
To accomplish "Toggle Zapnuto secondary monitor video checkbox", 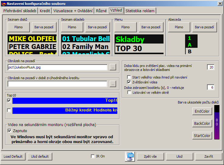I will click(x=9, y=131).
